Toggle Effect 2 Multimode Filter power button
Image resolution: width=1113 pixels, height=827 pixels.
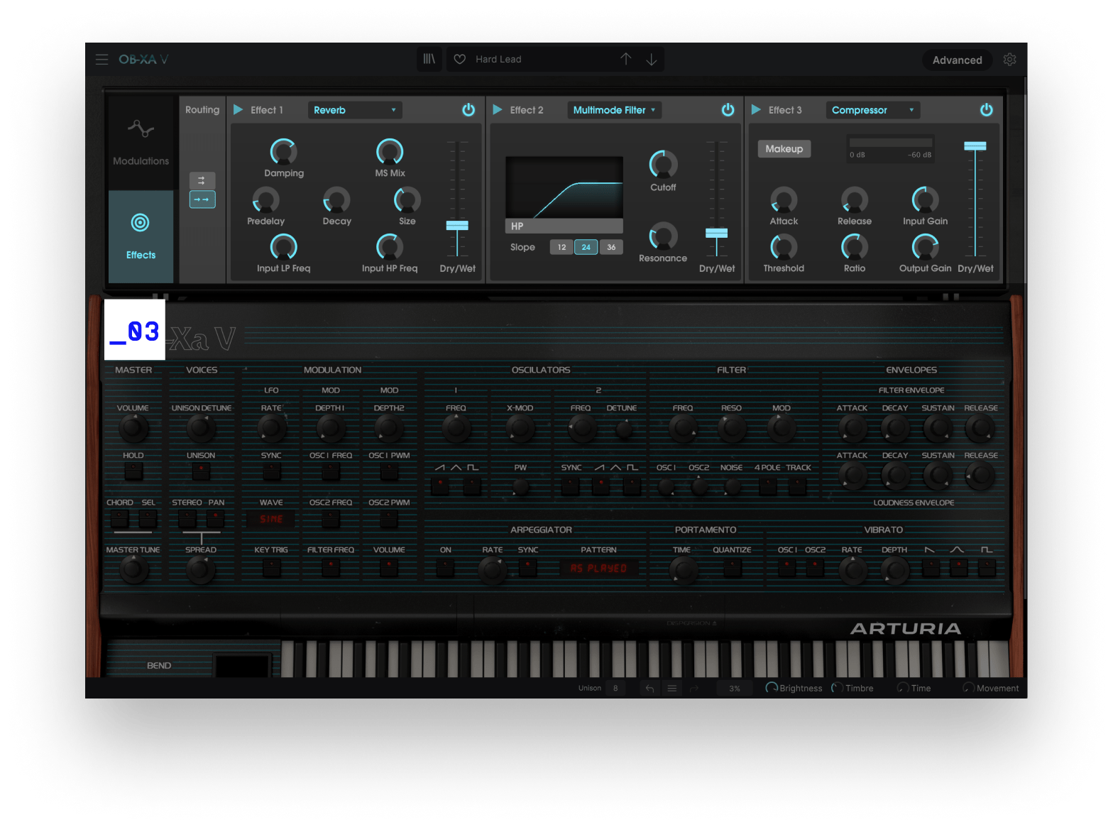(728, 110)
